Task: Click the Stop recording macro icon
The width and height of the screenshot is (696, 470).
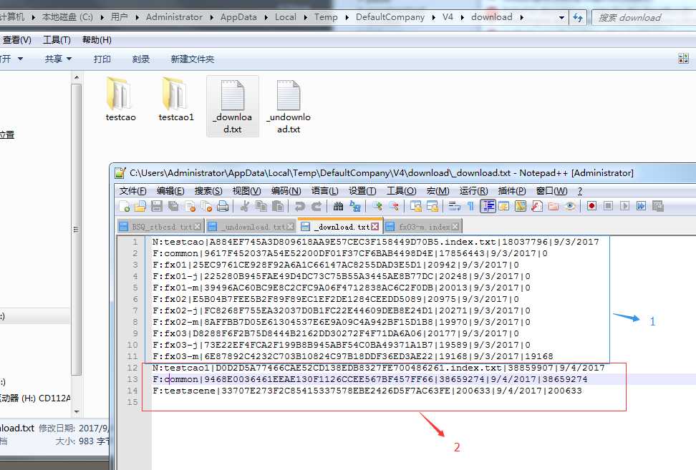Action: pyautogui.click(x=608, y=206)
